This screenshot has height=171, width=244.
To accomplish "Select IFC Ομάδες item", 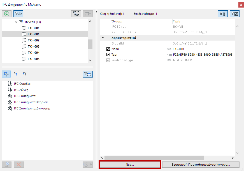I will pyautogui.click(x=22, y=84).
